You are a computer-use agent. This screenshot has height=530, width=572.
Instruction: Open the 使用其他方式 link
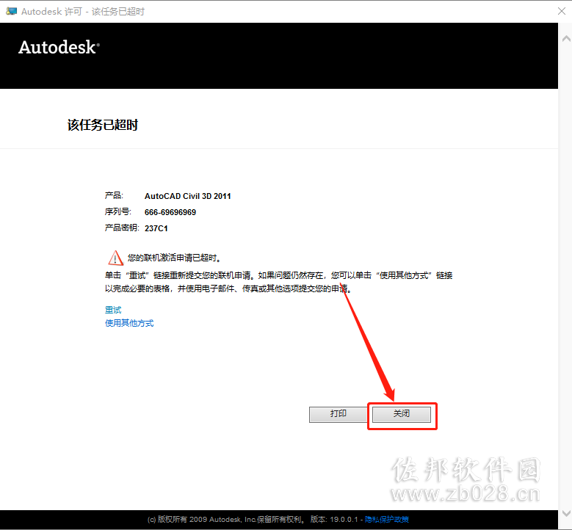click(129, 323)
